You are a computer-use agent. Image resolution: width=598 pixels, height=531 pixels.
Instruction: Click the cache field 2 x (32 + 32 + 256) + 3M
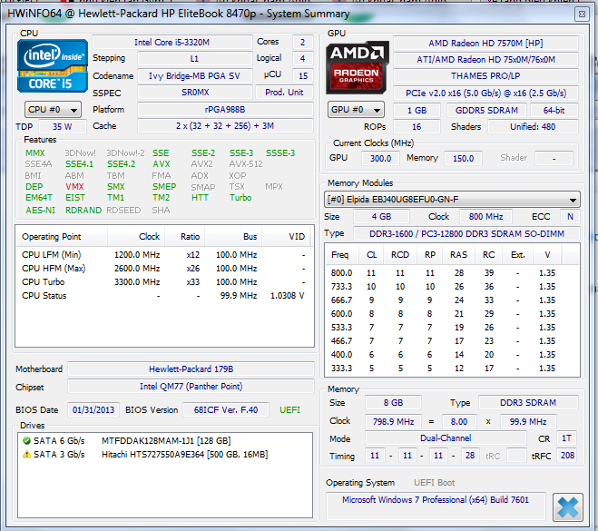click(x=225, y=126)
